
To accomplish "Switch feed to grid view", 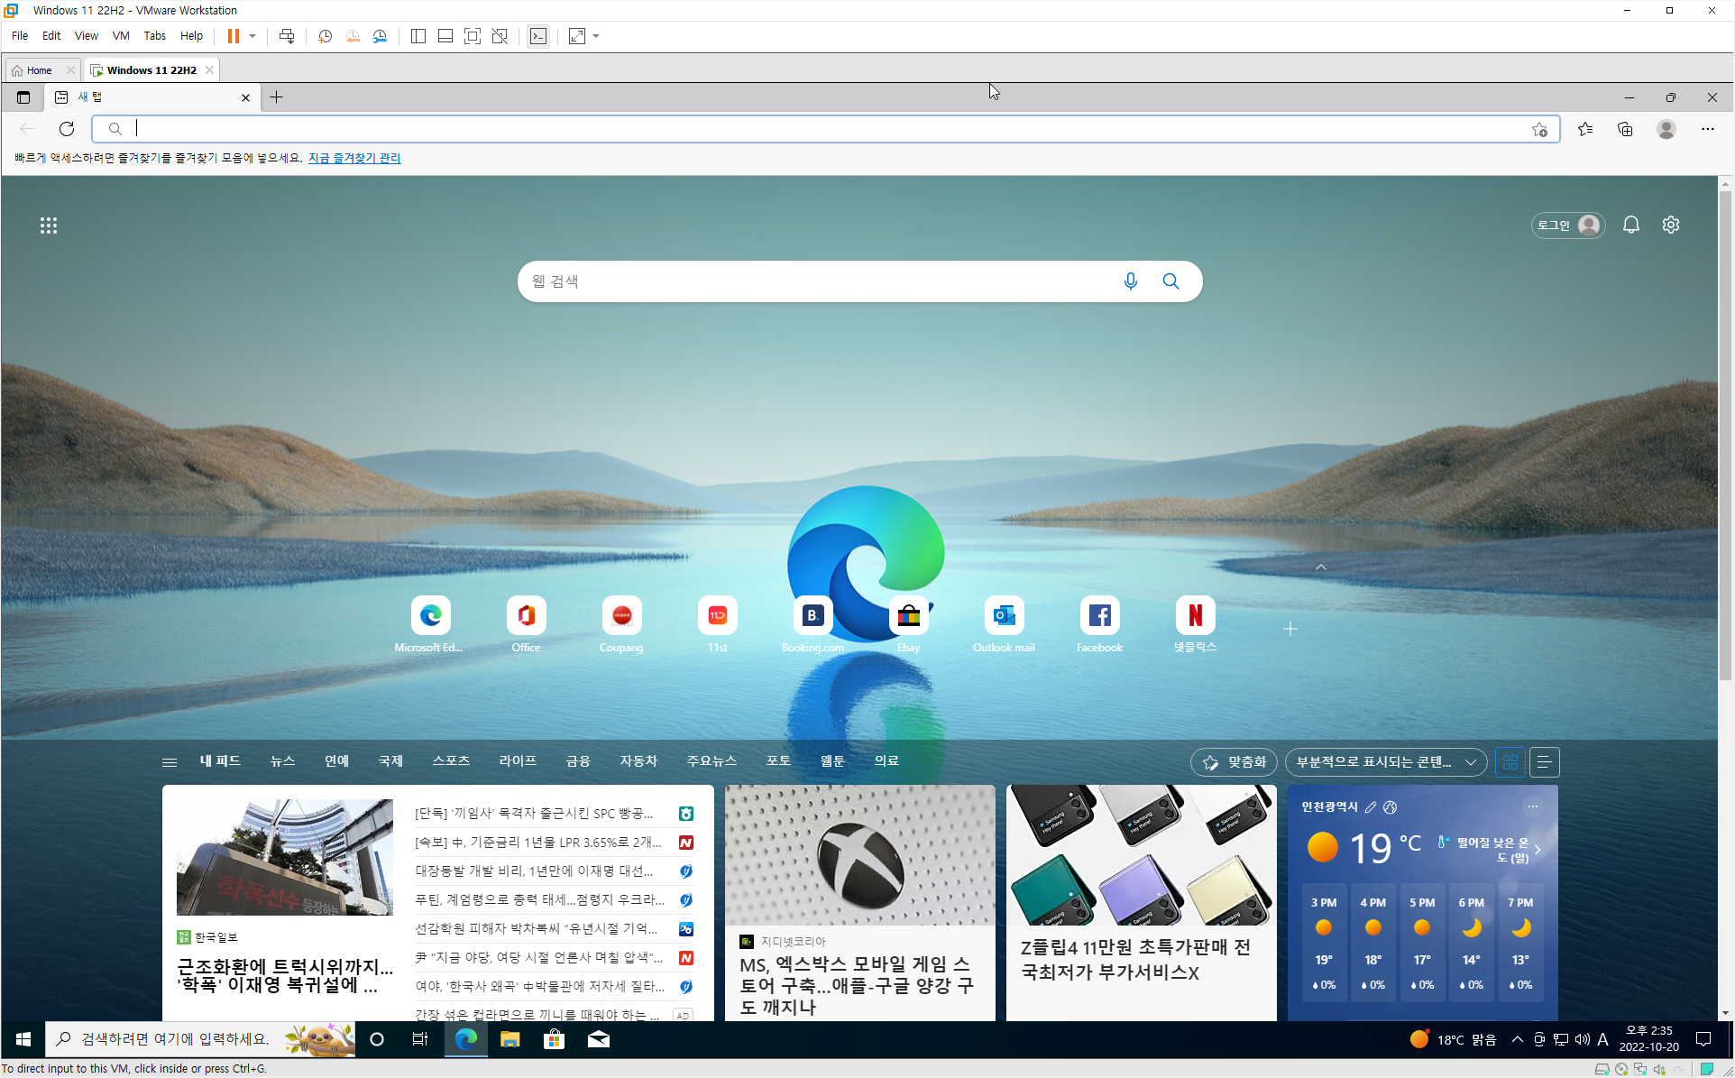I will (x=1510, y=762).
